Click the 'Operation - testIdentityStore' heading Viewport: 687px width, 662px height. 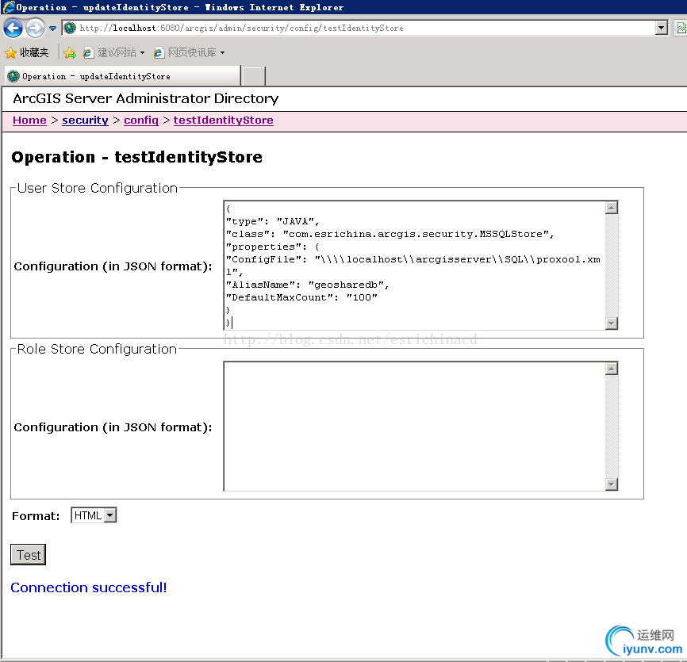136,157
